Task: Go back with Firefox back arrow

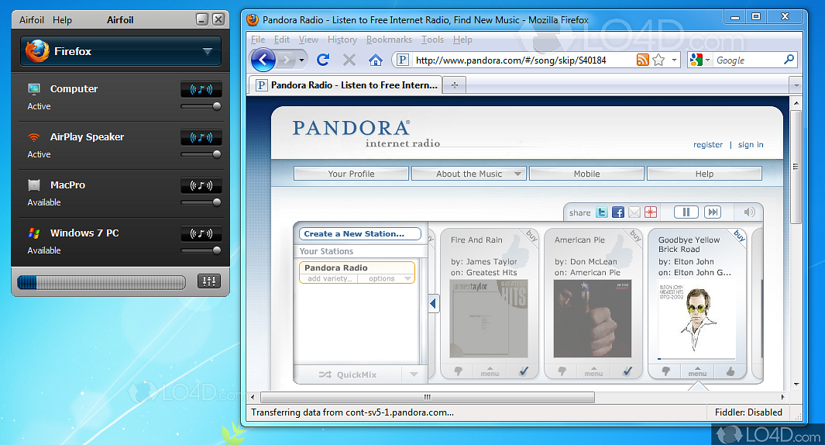Action: [263, 60]
